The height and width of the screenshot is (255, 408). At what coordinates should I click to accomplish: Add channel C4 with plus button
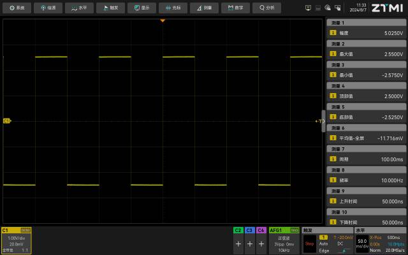pyautogui.click(x=261, y=244)
